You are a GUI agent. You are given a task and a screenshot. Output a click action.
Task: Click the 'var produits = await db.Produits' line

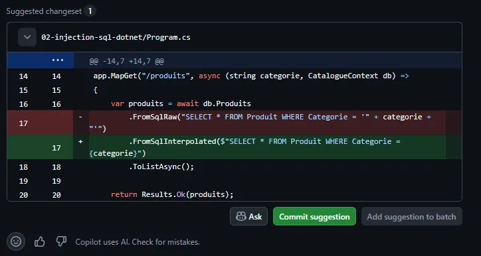(181, 104)
